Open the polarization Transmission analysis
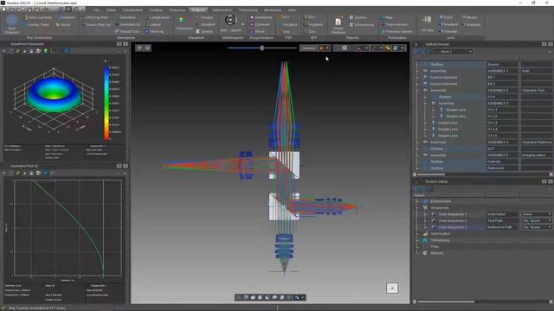554x311 pixels. [395, 25]
